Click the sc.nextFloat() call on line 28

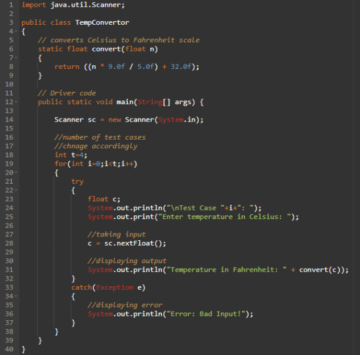point(135,243)
